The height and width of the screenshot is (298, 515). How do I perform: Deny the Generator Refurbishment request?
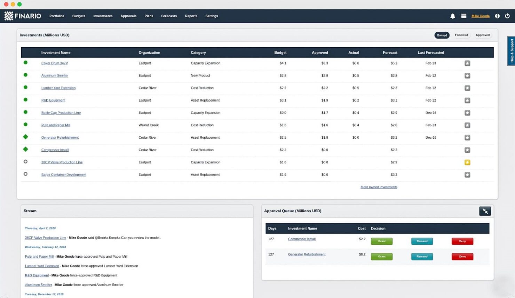[462, 256]
